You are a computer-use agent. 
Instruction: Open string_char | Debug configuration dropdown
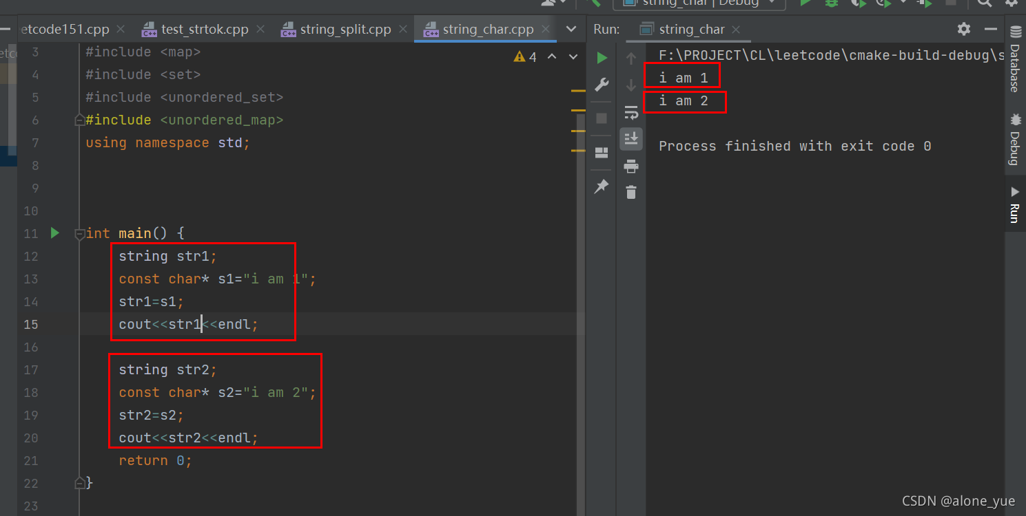pyautogui.click(x=699, y=3)
